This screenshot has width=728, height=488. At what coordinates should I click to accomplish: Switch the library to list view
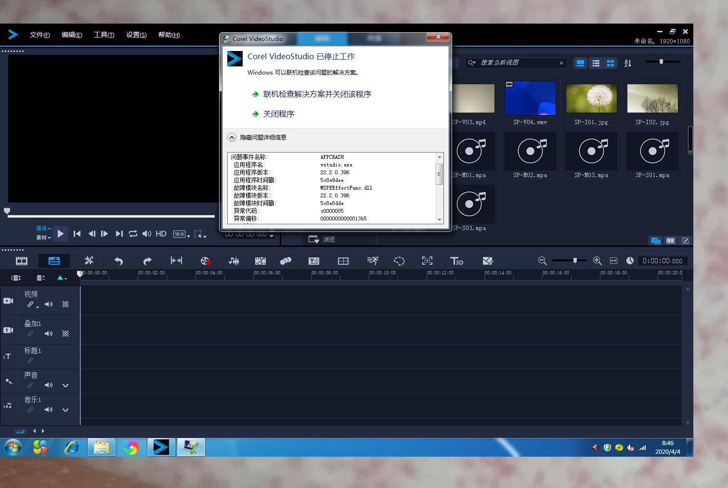click(596, 63)
